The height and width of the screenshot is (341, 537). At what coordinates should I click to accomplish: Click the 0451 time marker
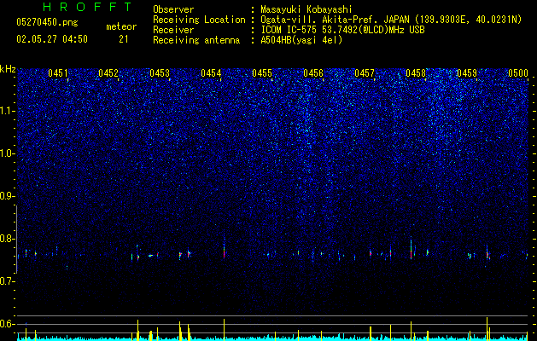point(58,73)
